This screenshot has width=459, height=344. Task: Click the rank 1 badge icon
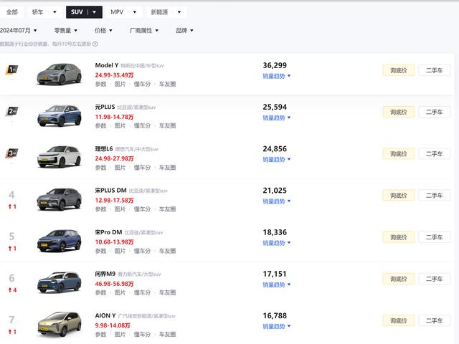pos(11,70)
